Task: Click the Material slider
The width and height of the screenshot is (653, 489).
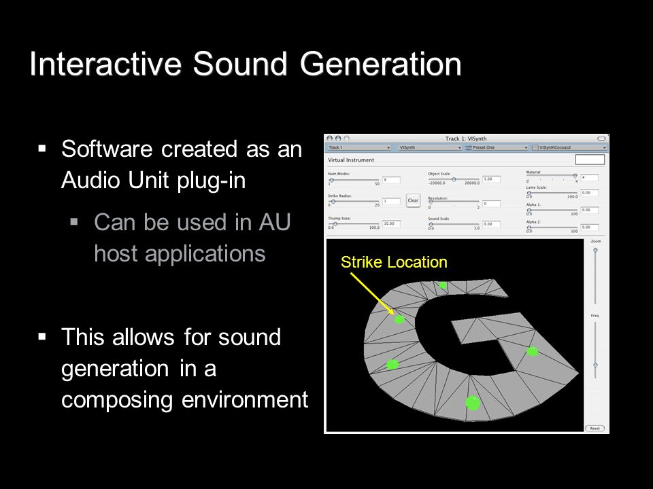Action: click(552, 177)
